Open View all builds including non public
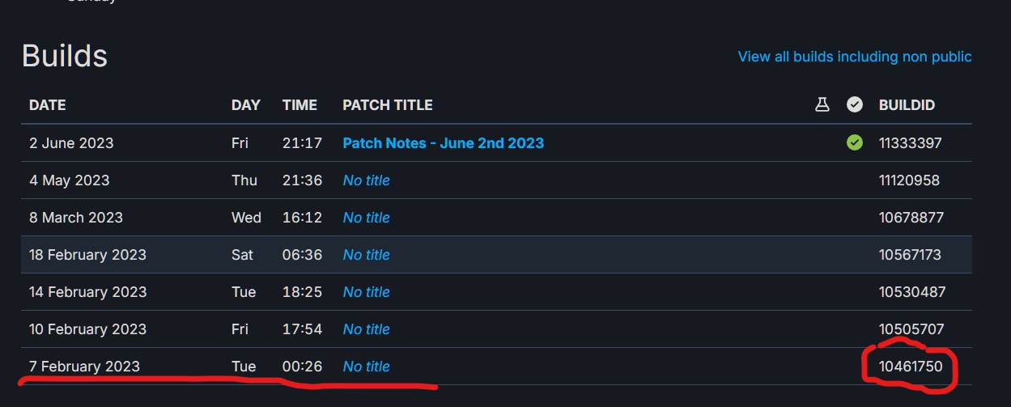The image size is (1011, 407). [x=854, y=57]
